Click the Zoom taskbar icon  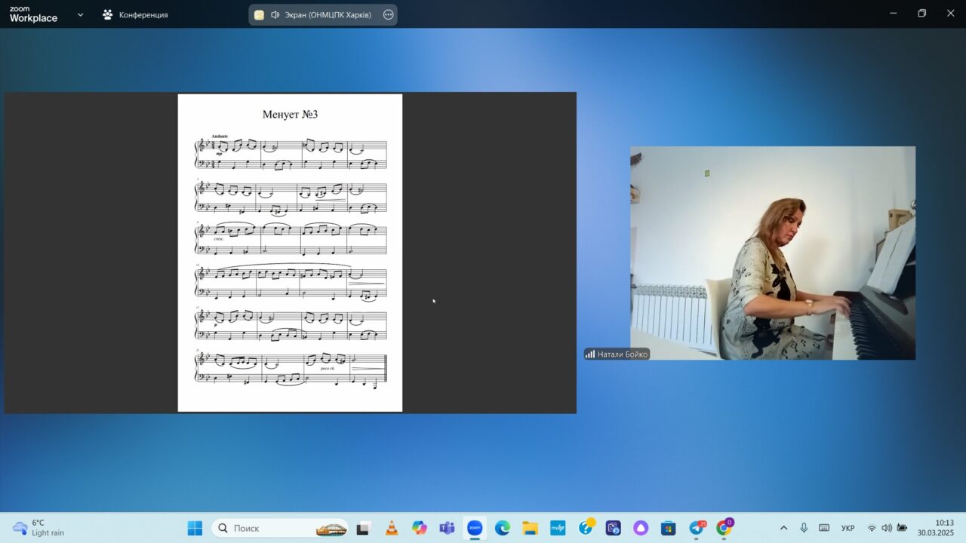[475, 528]
